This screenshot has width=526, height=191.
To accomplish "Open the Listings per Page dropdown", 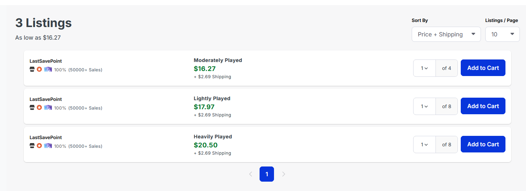I will [503, 34].
